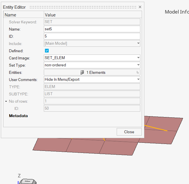189x184 pixels.
Task: Click the Metadata section header
Action: [18, 116]
